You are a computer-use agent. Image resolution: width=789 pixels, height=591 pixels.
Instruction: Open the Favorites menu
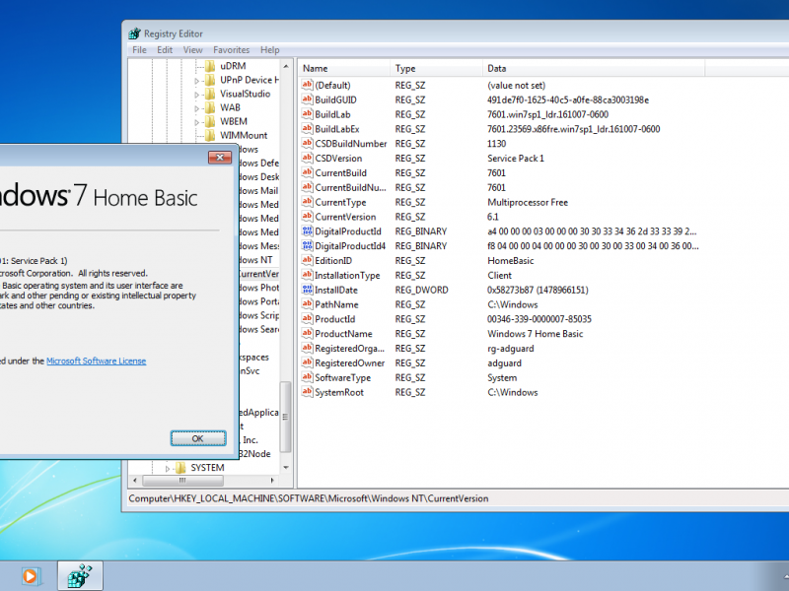[x=232, y=50]
